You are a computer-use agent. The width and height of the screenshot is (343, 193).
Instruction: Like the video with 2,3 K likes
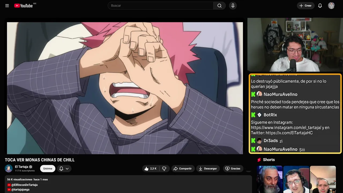coord(150,169)
